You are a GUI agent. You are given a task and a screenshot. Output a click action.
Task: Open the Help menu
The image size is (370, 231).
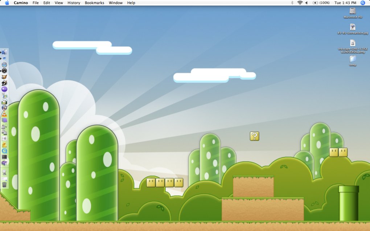(x=131, y=3)
